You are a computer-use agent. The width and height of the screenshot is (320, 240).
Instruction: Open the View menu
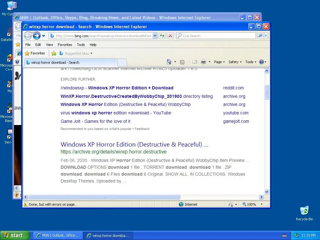pos(49,45)
